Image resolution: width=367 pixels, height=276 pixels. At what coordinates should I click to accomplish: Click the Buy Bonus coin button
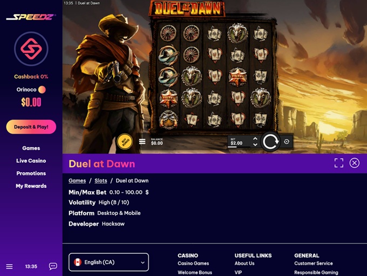(x=125, y=142)
